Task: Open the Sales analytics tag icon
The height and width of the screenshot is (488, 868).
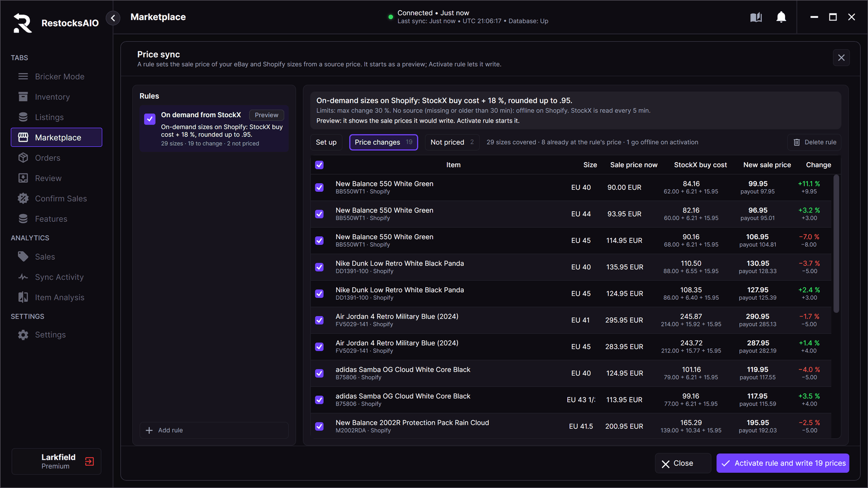Action: pyautogui.click(x=23, y=256)
